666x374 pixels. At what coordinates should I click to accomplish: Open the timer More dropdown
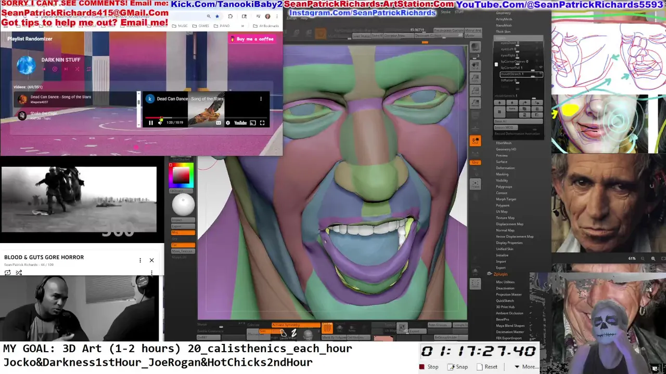tap(527, 367)
